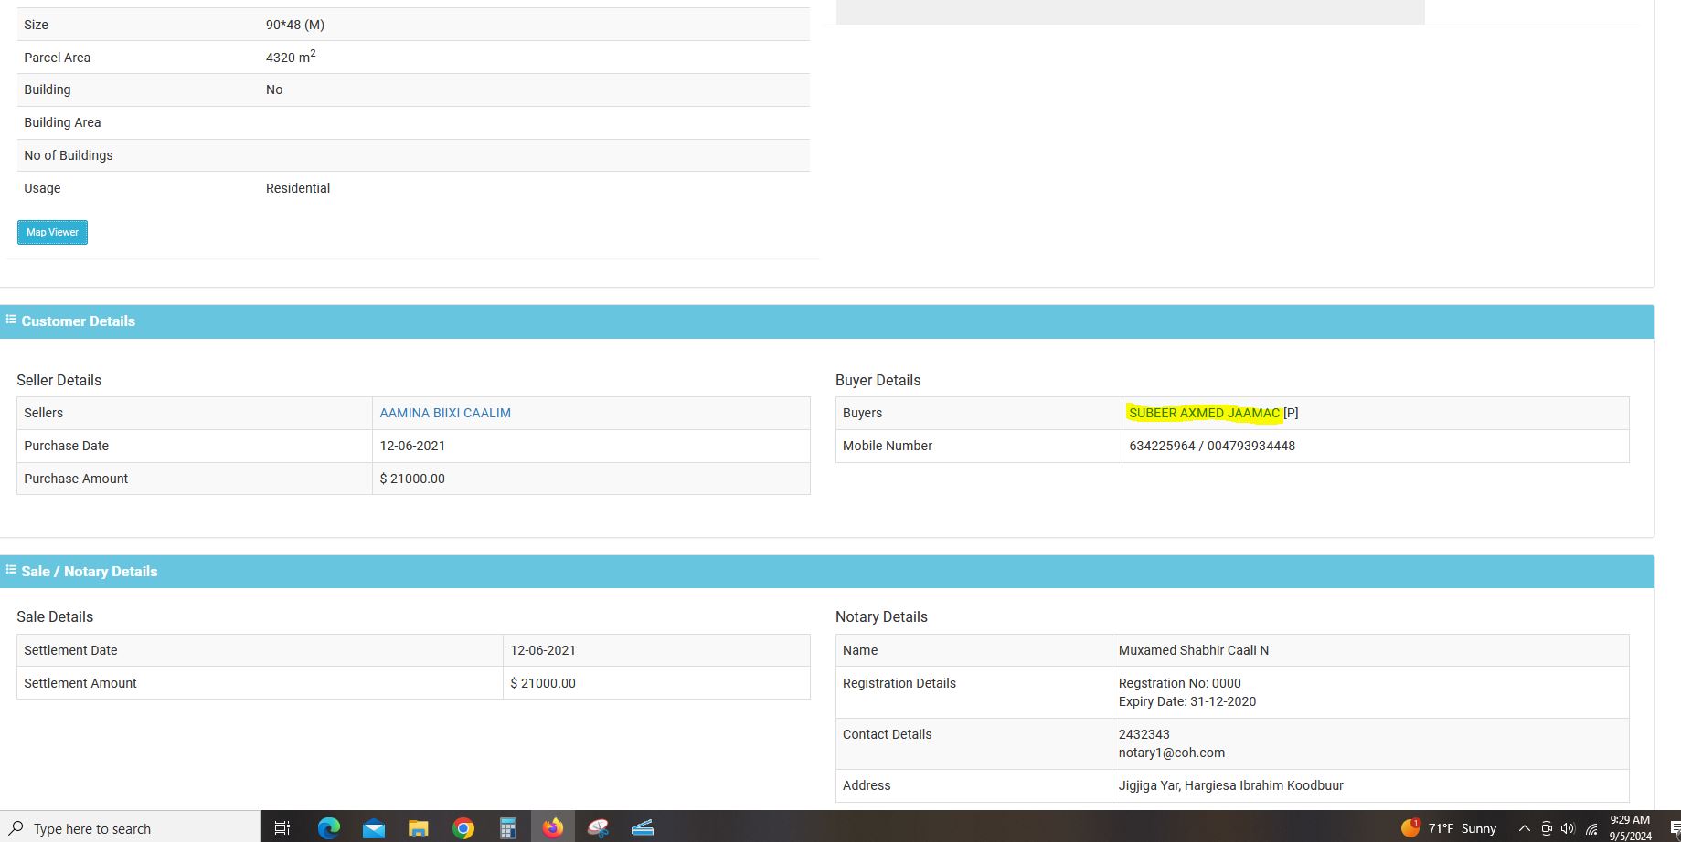The width and height of the screenshot is (1681, 842).
Task: Select address Jigjiga Yar, Hargiesa Ibrahim Koodbuur
Action: click(x=1231, y=785)
